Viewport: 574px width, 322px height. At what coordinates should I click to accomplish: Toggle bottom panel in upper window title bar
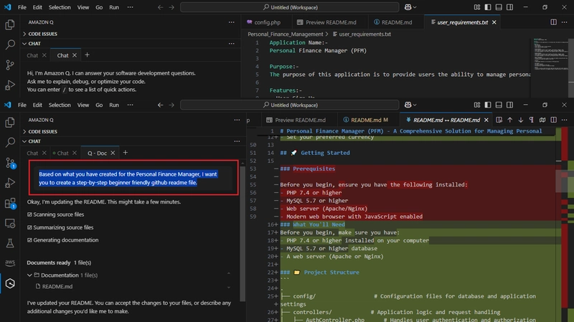499,7
